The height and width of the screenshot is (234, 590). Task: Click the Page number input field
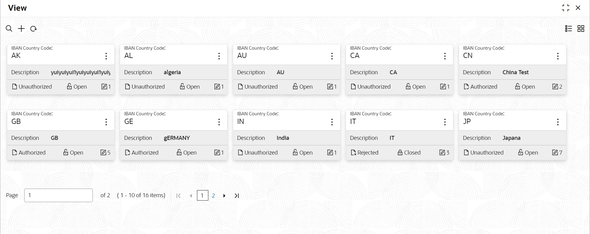(58, 195)
